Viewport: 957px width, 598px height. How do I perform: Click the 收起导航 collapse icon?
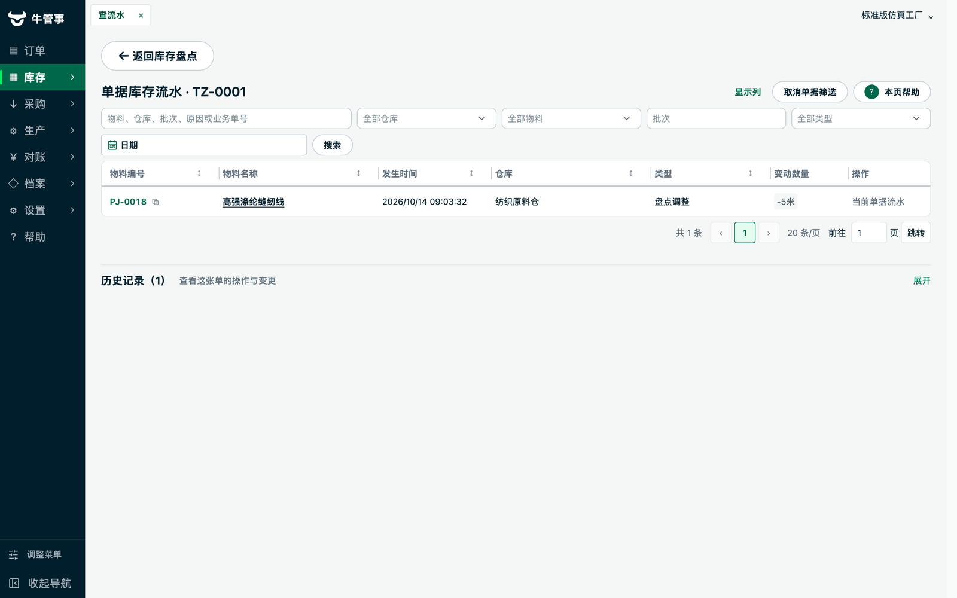[14, 583]
